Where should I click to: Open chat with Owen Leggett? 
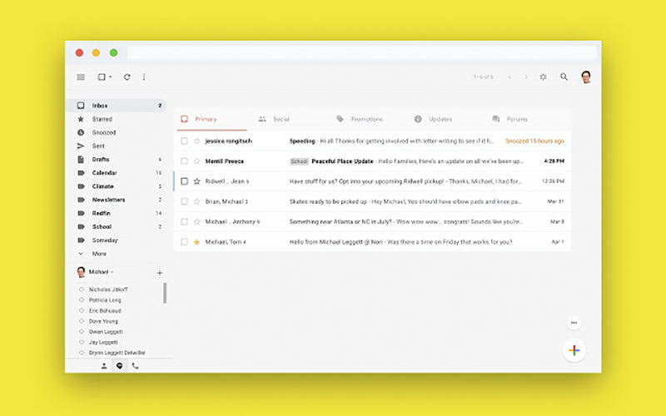(x=106, y=332)
